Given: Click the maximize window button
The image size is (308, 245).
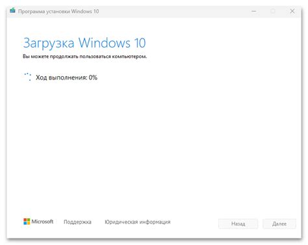Looking at the screenshot, I should coord(273,11).
